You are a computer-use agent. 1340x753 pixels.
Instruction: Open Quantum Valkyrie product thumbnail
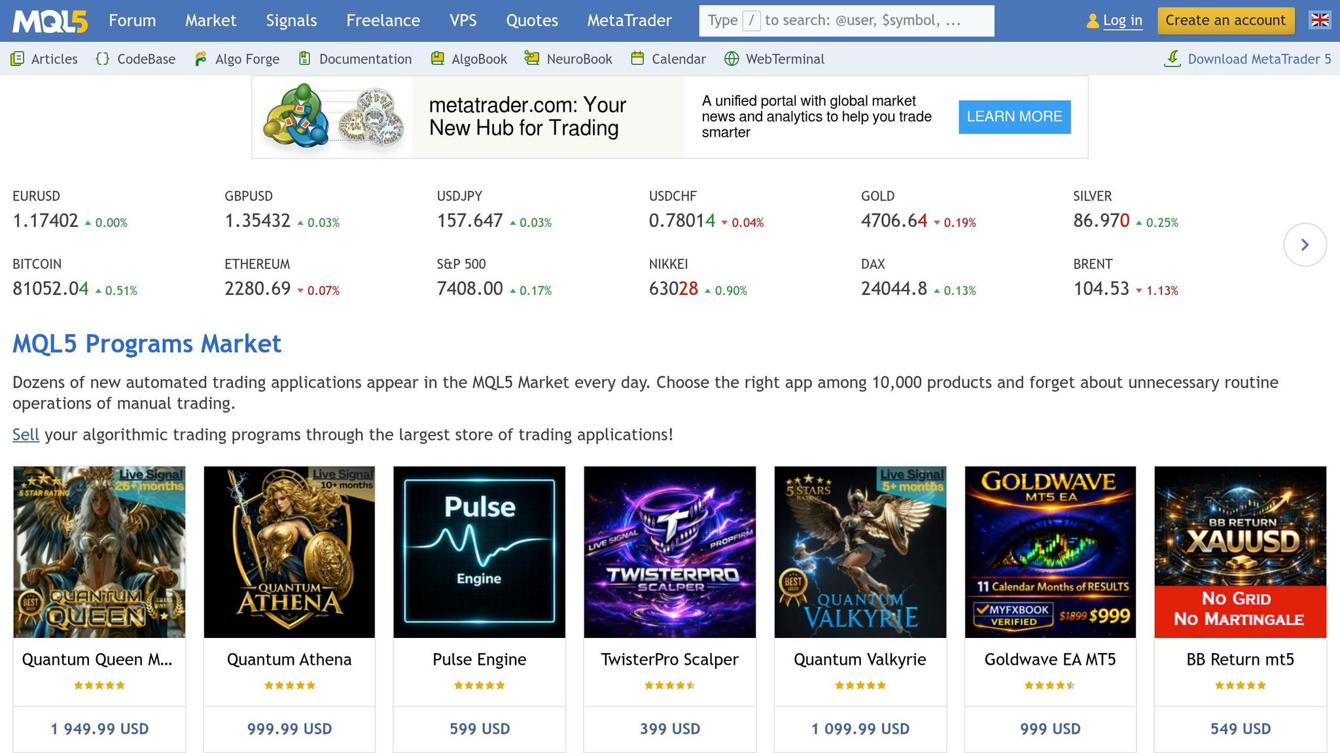pyautogui.click(x=860, y=552)
